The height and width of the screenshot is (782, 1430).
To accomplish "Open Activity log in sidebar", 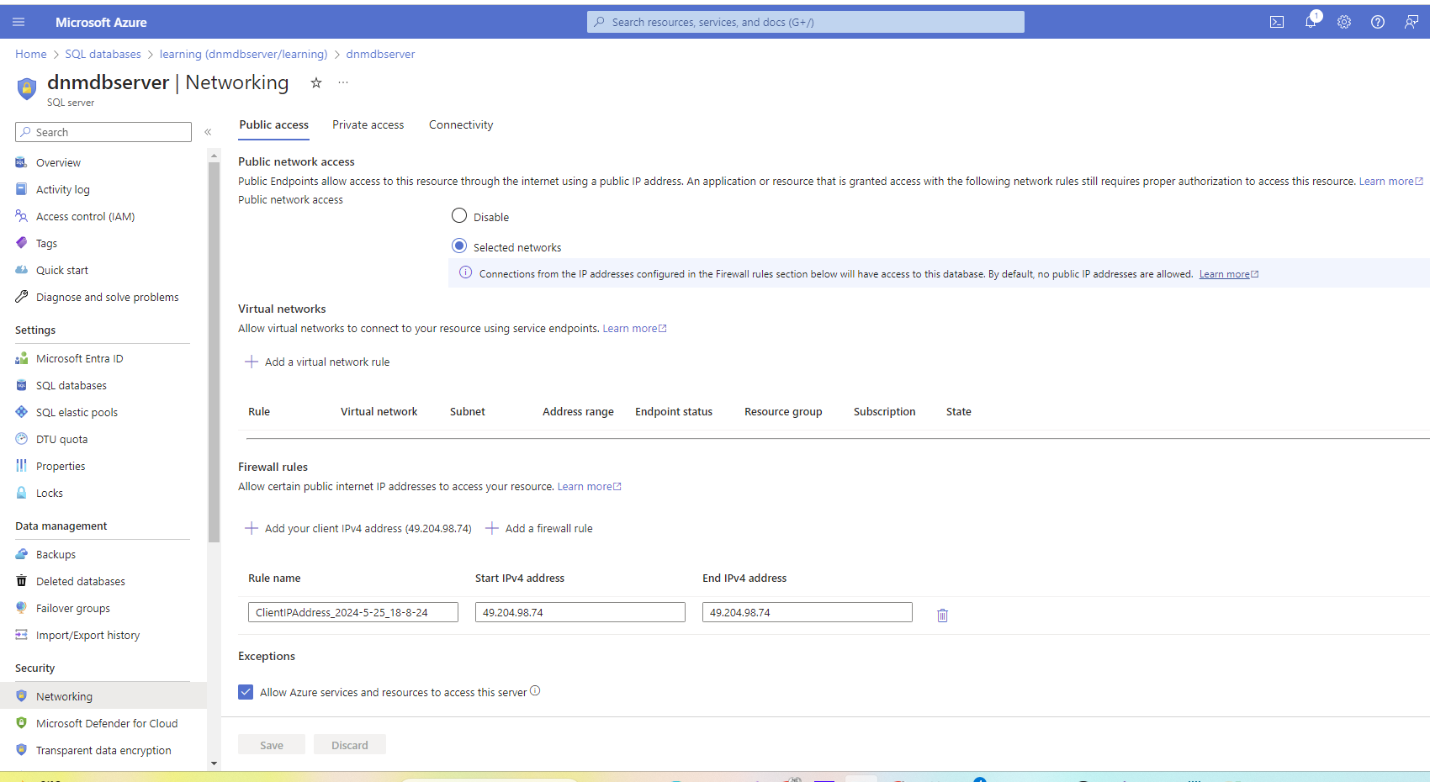I will pos(62,189).
